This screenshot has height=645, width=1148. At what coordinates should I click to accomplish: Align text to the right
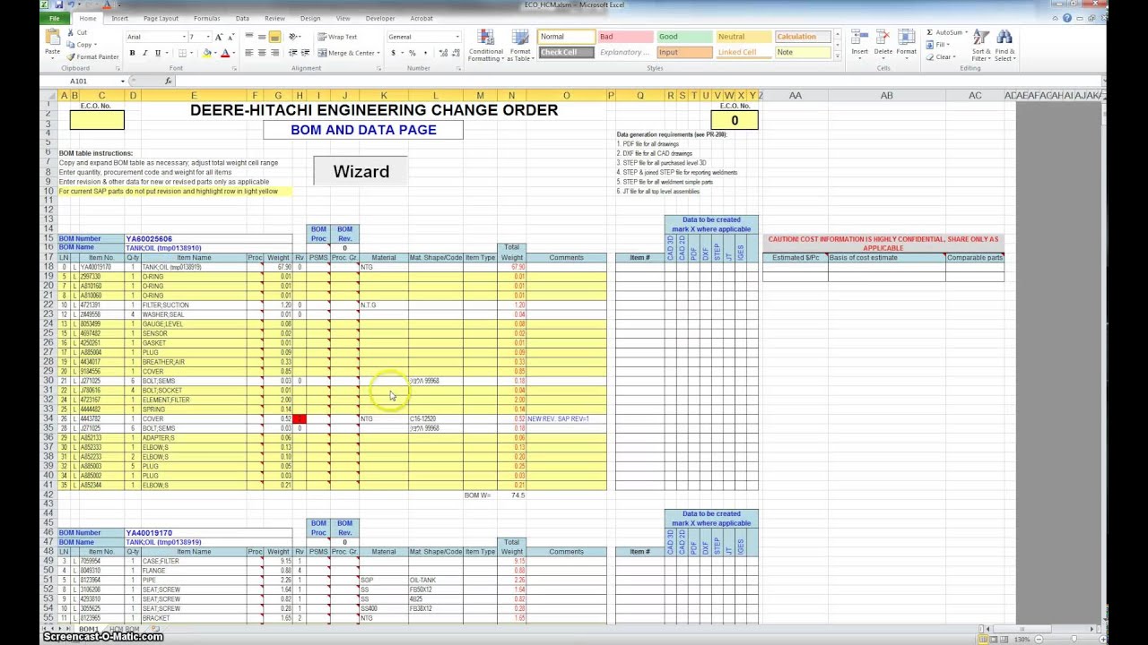[x=274, y=53]
